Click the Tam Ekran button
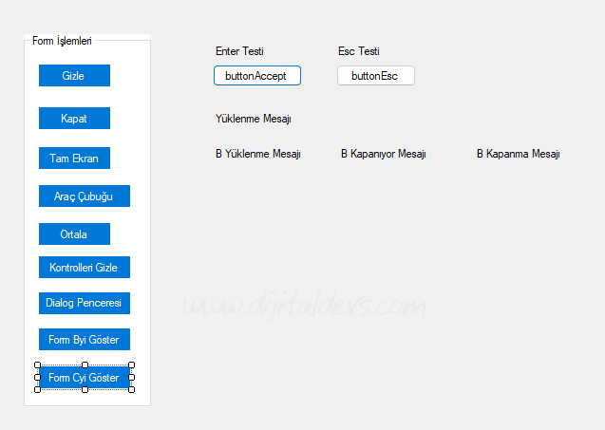Screen dimensions: 605x430 pos(74,159)
